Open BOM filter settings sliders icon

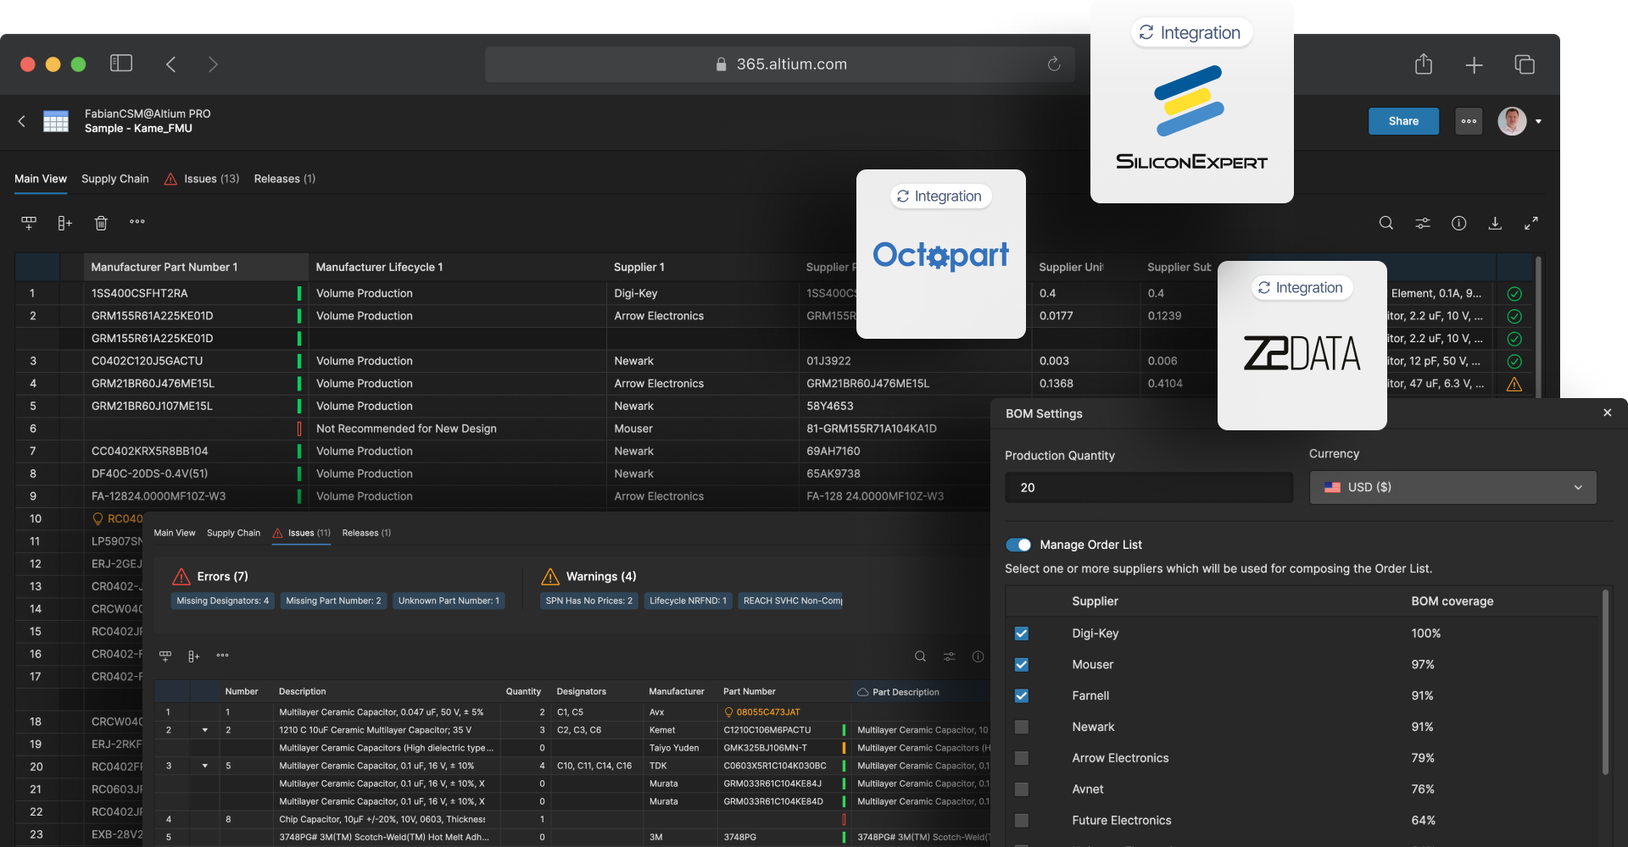click(x=1423, y=223)
